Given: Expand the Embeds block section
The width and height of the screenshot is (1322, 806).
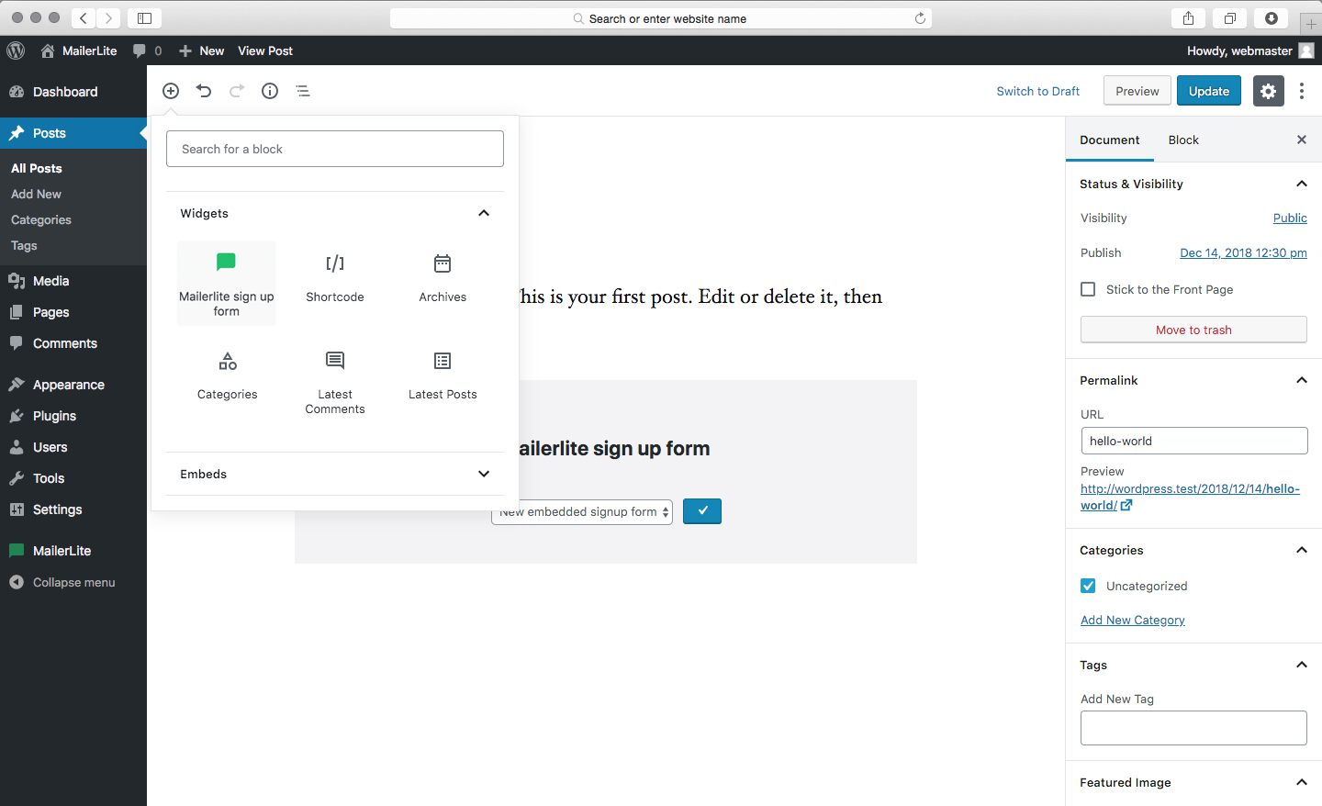Looking at the screenshot, I should 483,474.
